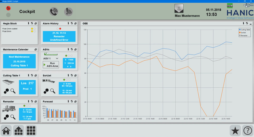
Task: Open help with the question mark icon
Action: pyautogui.click(x=248, y=131)
